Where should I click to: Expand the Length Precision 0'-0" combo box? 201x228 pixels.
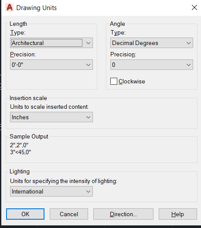(51, 65)
